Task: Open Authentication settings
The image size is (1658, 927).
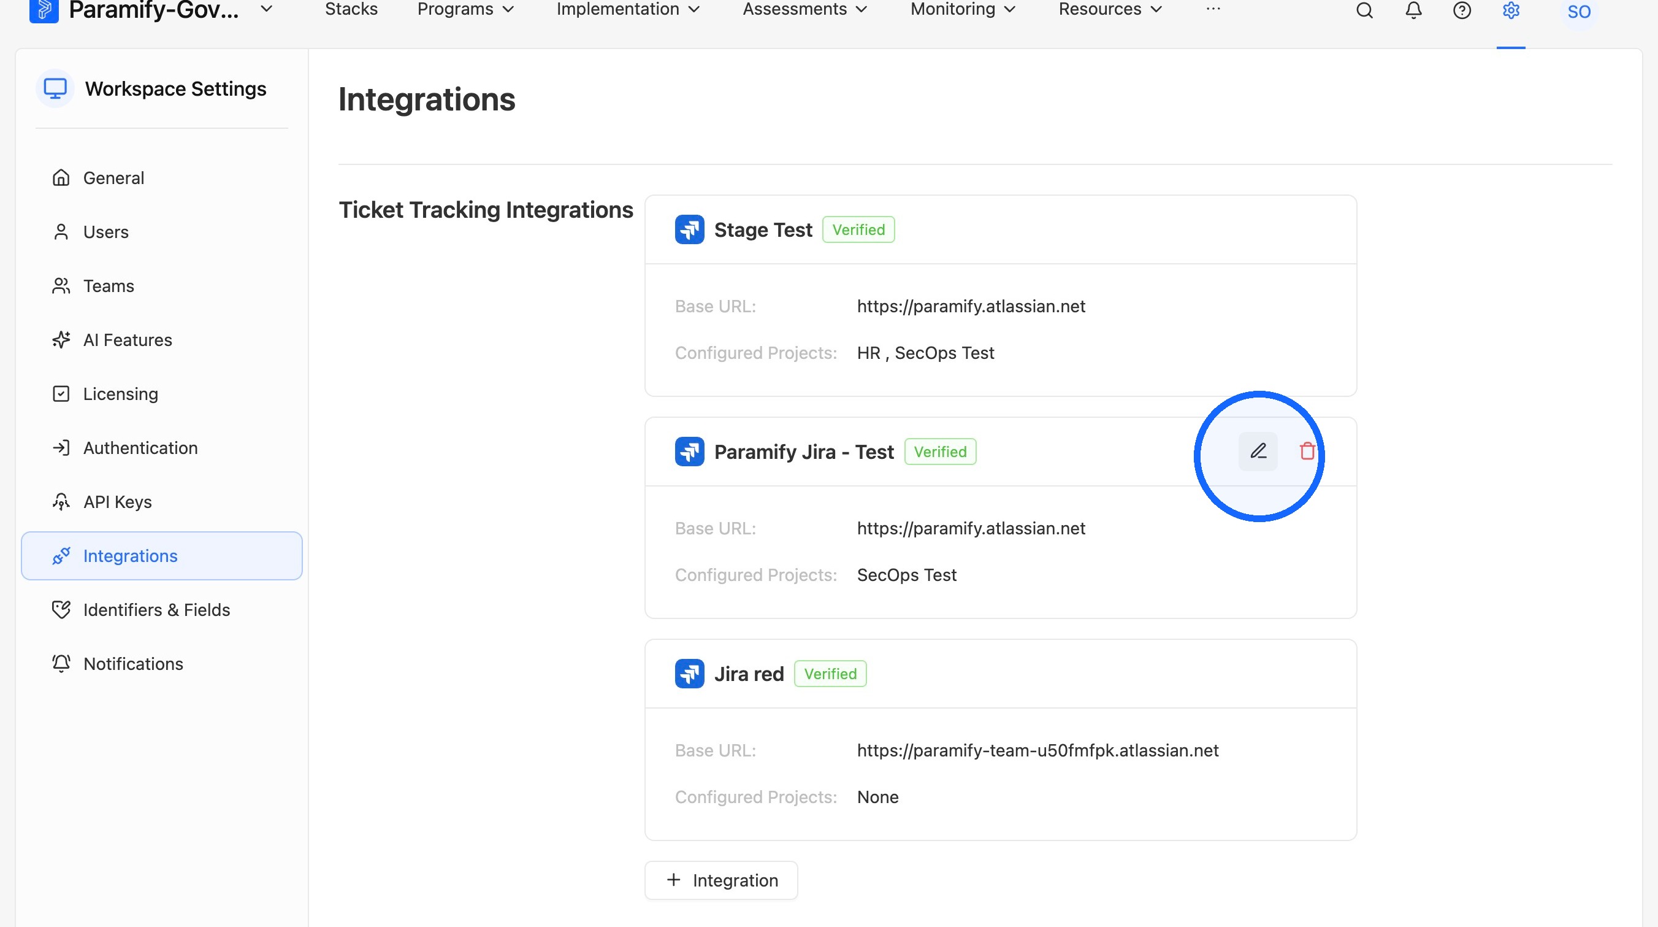Action: click(x=161, y=448)
